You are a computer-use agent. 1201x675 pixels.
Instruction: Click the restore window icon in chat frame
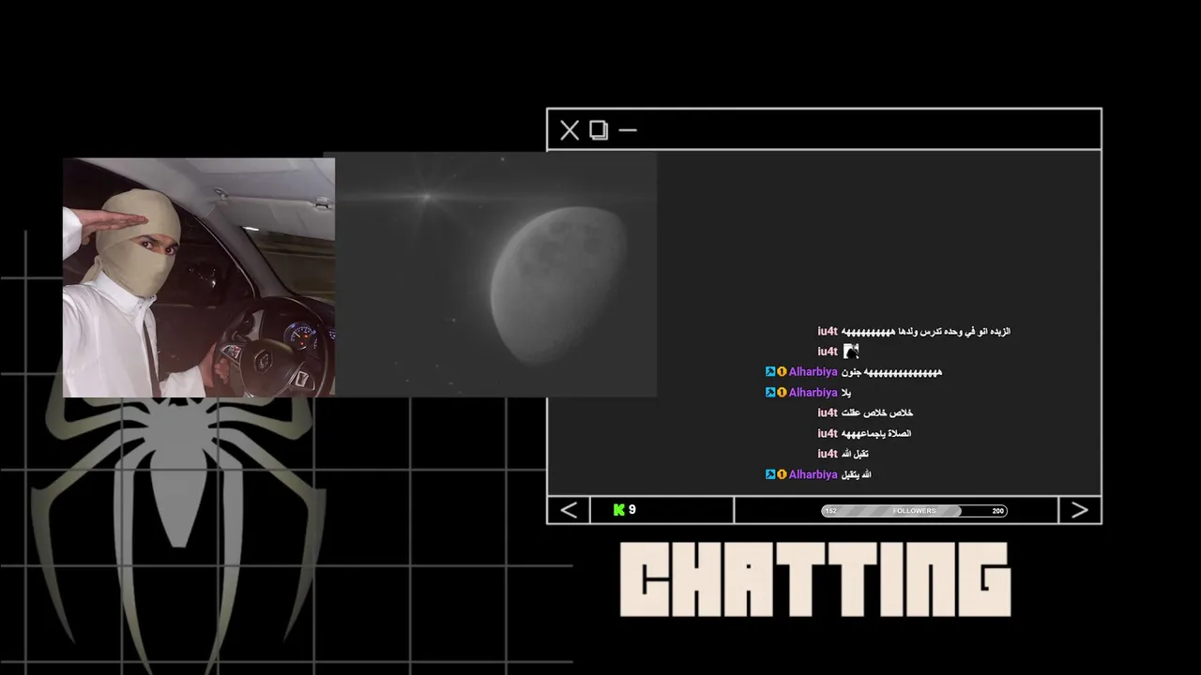[599, 130]
